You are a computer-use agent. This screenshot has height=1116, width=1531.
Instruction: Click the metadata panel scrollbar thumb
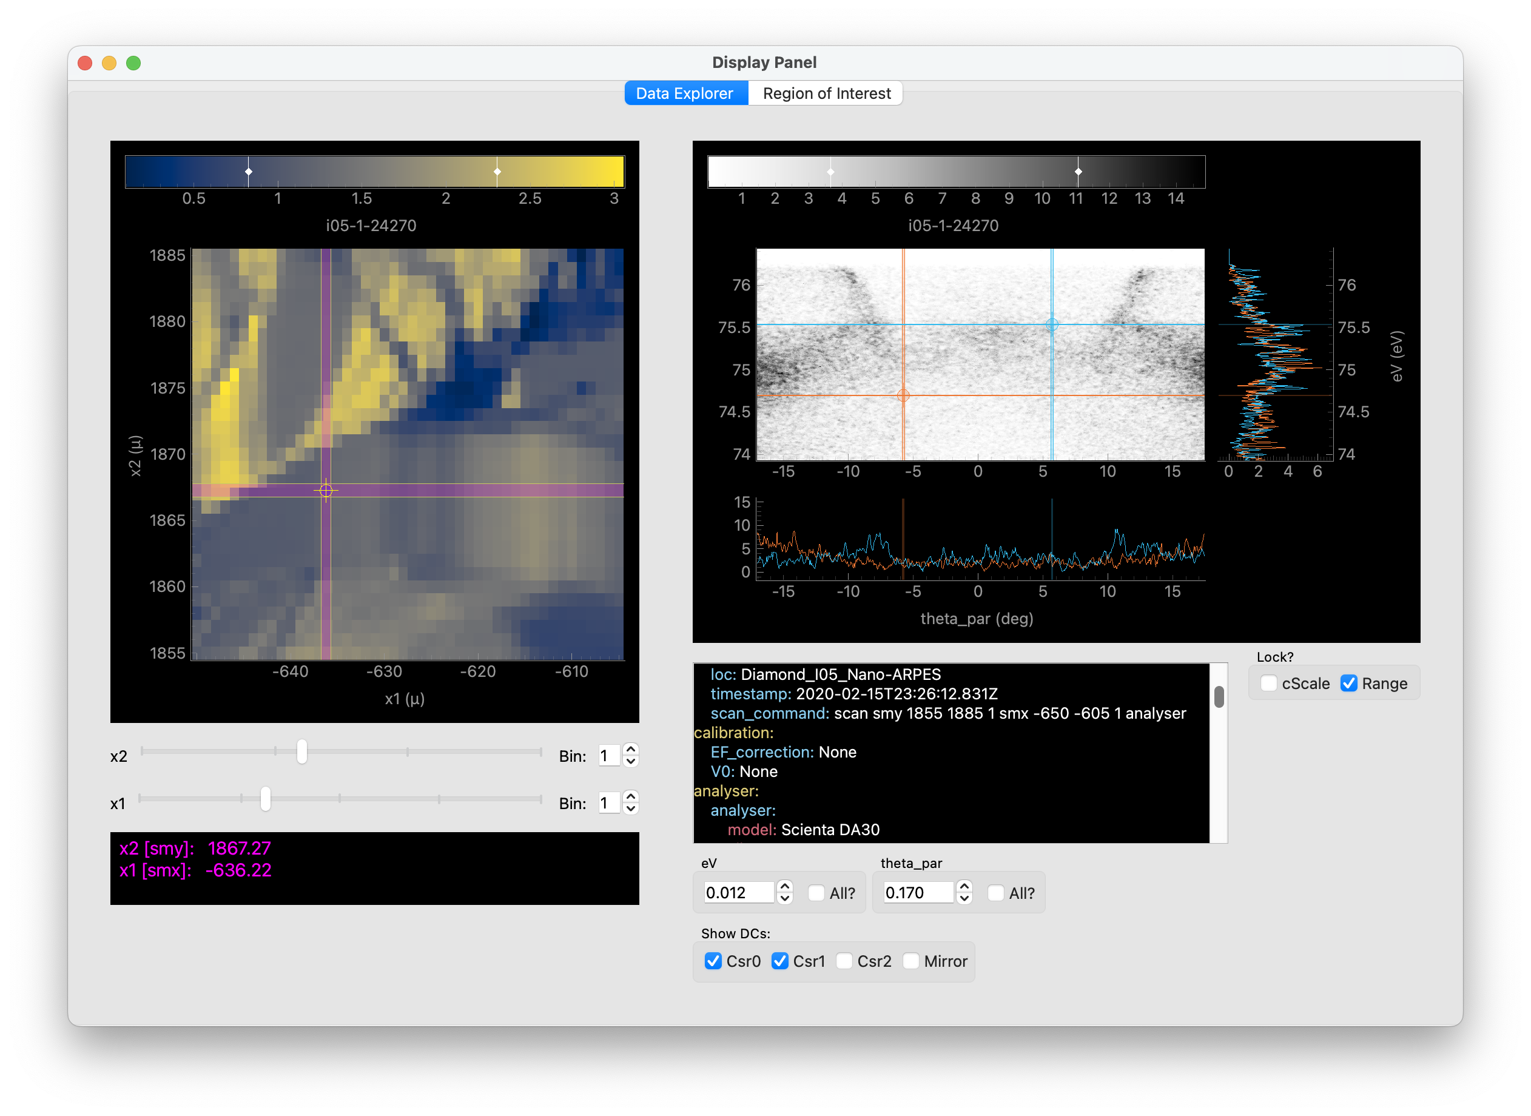(1219, 696)
